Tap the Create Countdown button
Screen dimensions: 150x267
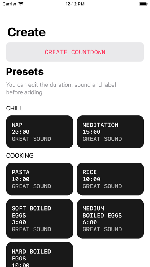(x=75, y=52)
